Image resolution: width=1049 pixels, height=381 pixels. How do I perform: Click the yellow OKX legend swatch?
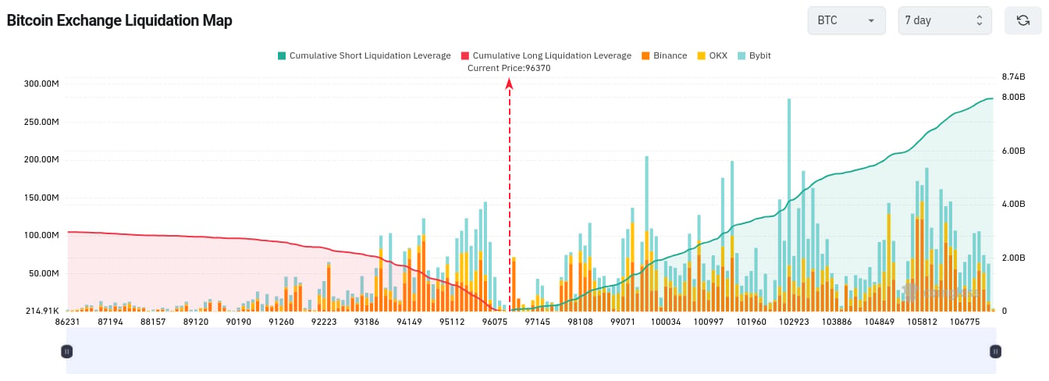pyautogui.click(x=702, y=55)
